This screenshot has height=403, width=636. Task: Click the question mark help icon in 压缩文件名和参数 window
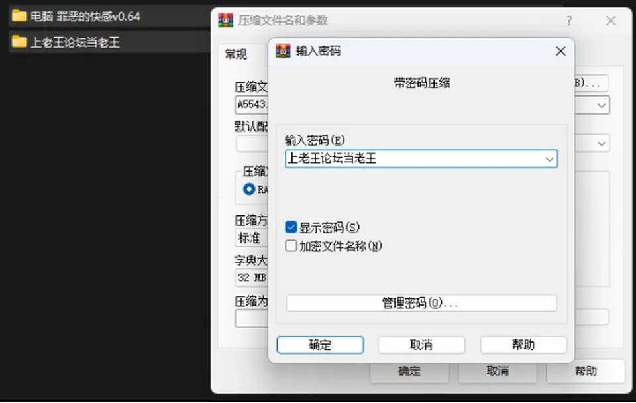point(569,21)
